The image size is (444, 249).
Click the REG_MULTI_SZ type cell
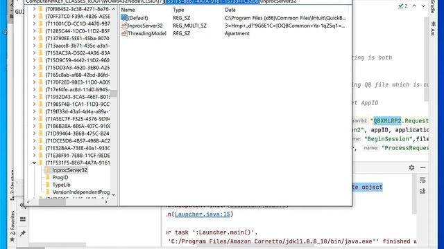189,26
